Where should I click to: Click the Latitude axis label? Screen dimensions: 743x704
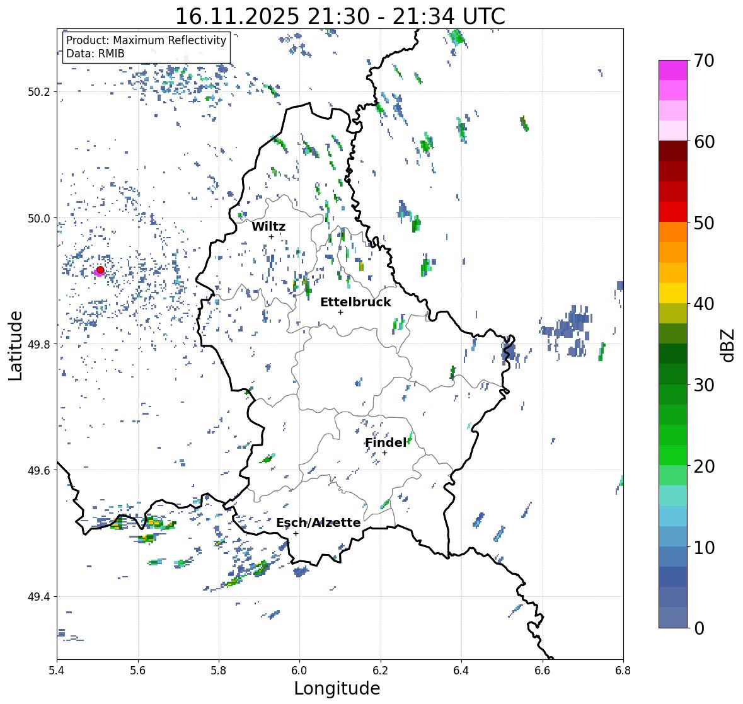[x=16, y=345]
